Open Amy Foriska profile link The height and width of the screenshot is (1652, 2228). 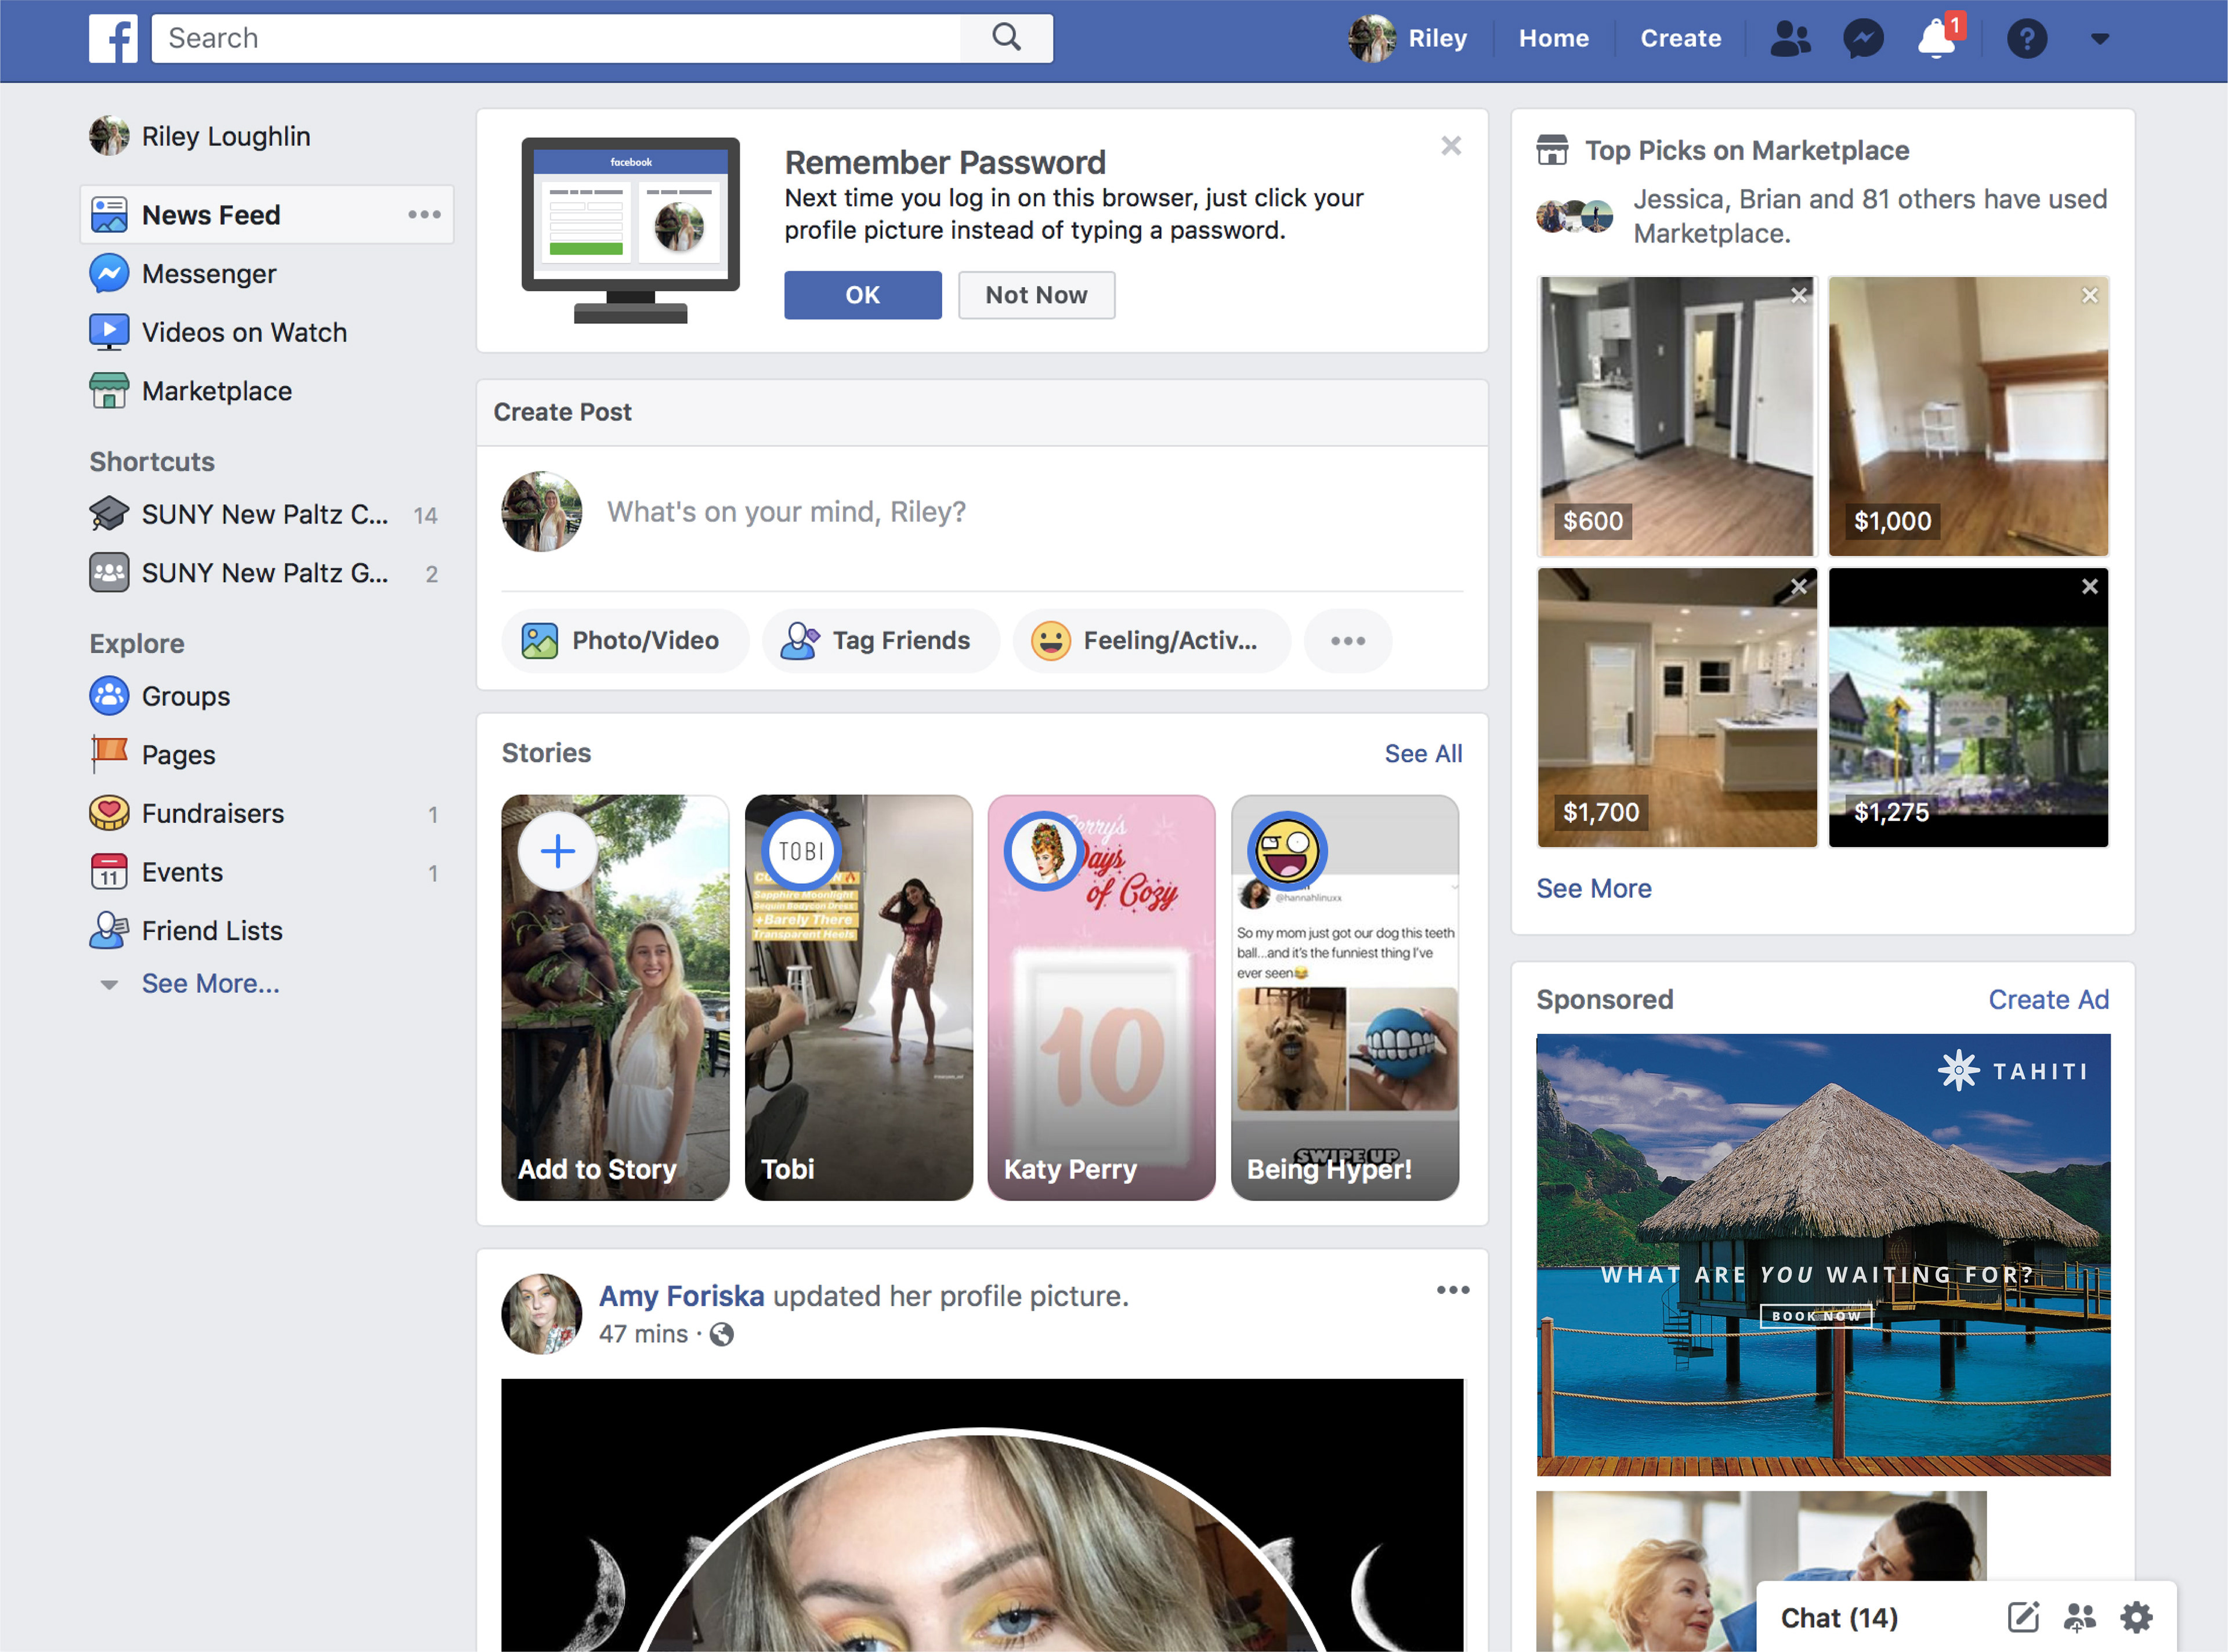coord(681,1296)
